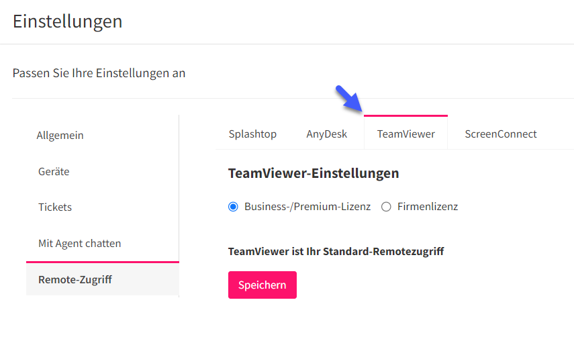Image resolution: width=574 pixels, height=339 pixels.
Task: Go to the Geräte settings section
Action: (x=54, y=171)
